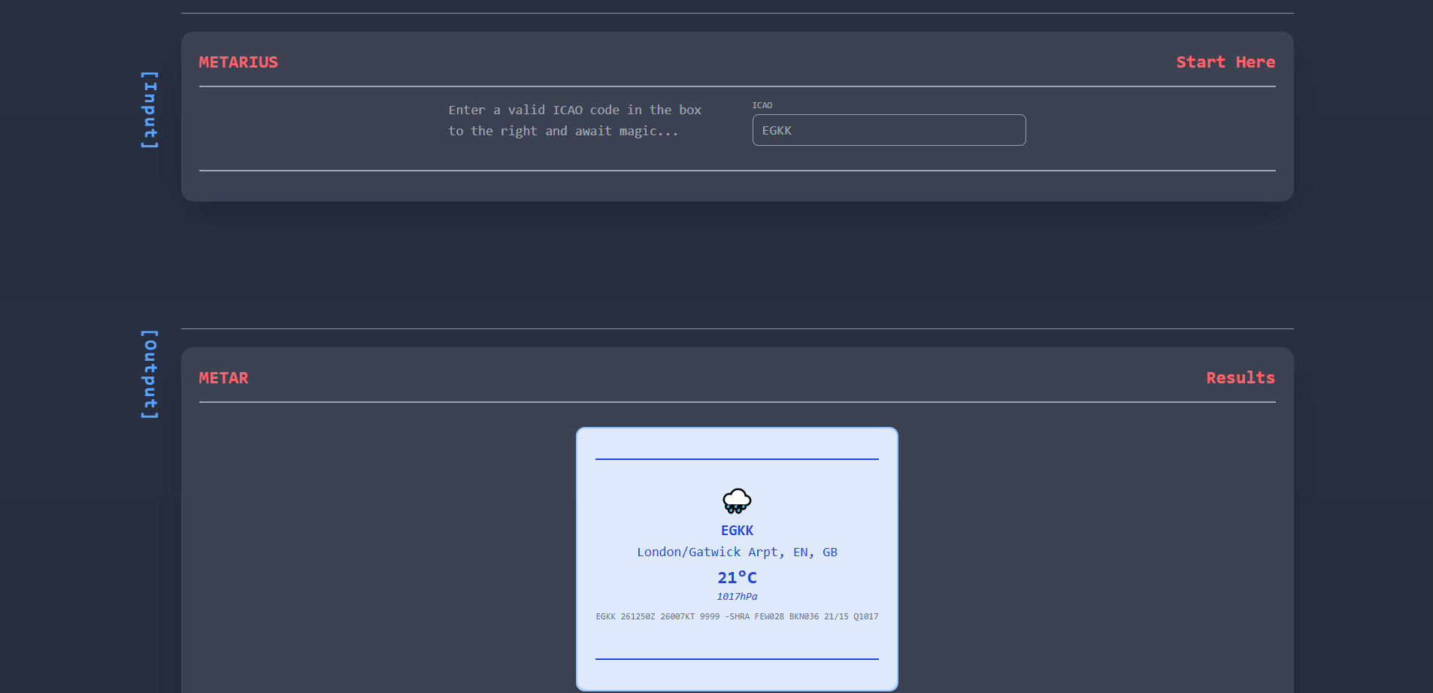Click the Results heading
Image resolution: width=1433 pixels, height=693 pixels.
click(1240, 378)
